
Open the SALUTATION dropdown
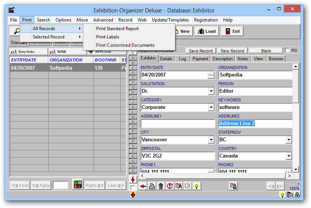(x=211, y=91)
